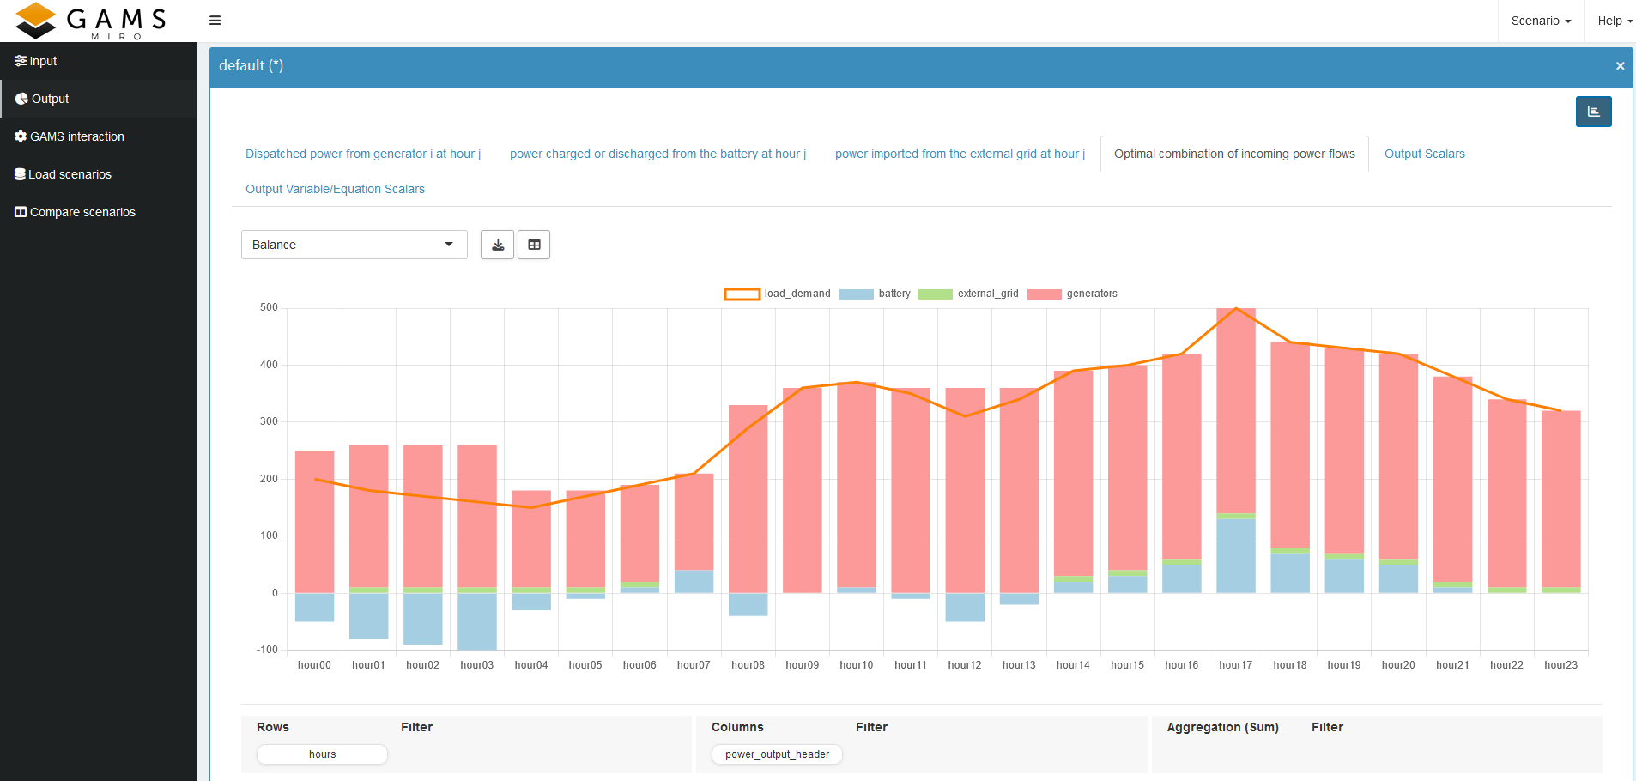Toggle battery series visibility in the legend
The image size is (1636, 781).
click(894, 293)
